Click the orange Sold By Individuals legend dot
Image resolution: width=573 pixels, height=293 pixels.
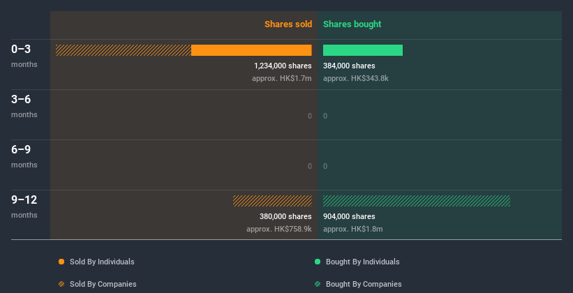pyautogui.click(x=61, y=262)
